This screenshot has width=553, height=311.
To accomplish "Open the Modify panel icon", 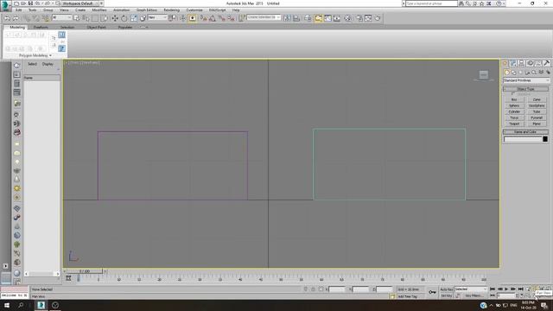I will point(513,63).
